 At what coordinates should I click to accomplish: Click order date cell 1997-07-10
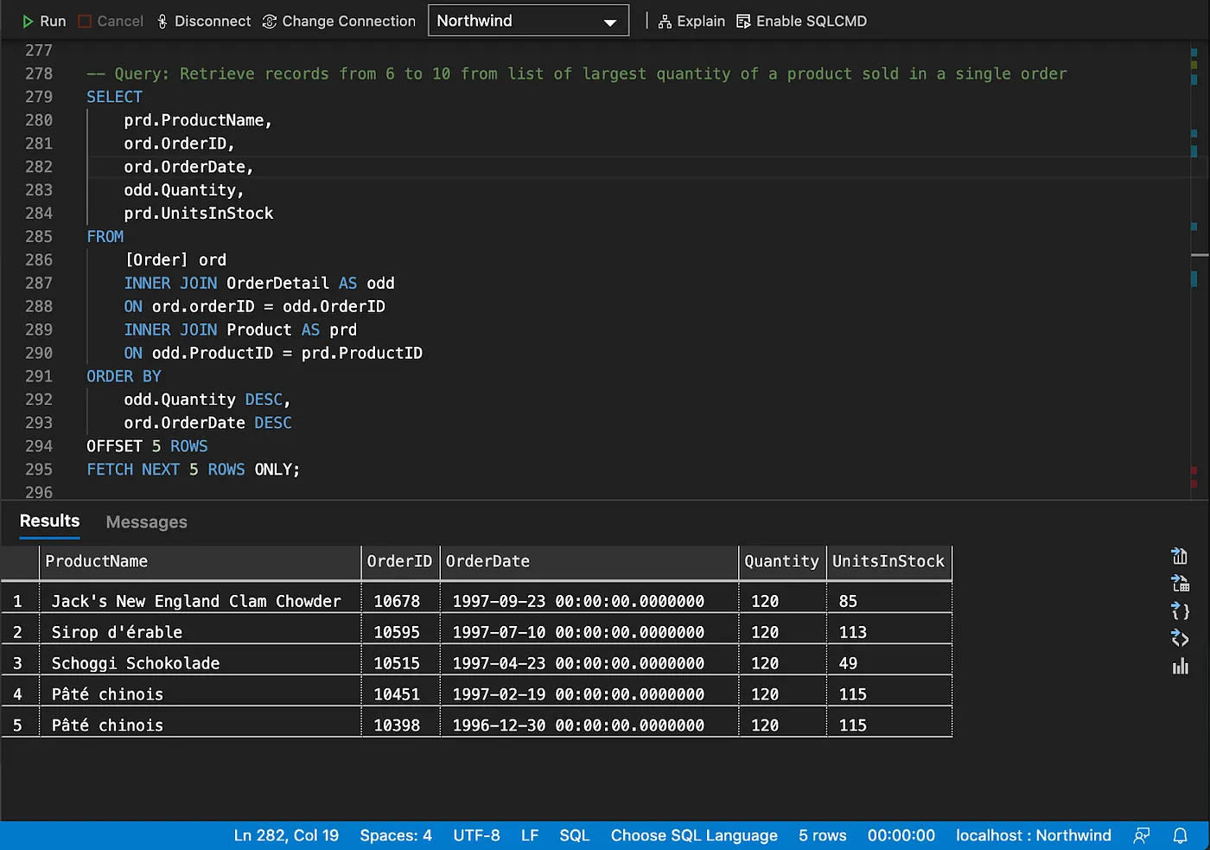[589, 632]
